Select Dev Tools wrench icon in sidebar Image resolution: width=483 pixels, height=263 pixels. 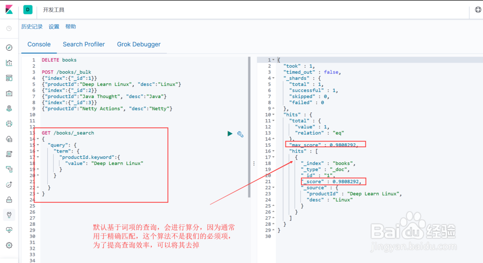coord(9,215)
